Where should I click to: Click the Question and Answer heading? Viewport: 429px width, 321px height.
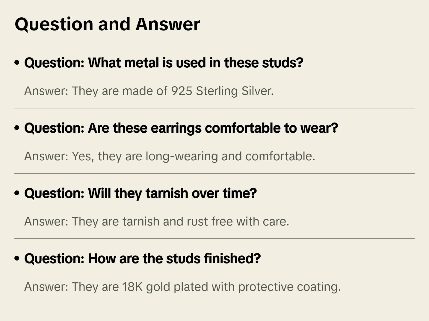(107, 24)
